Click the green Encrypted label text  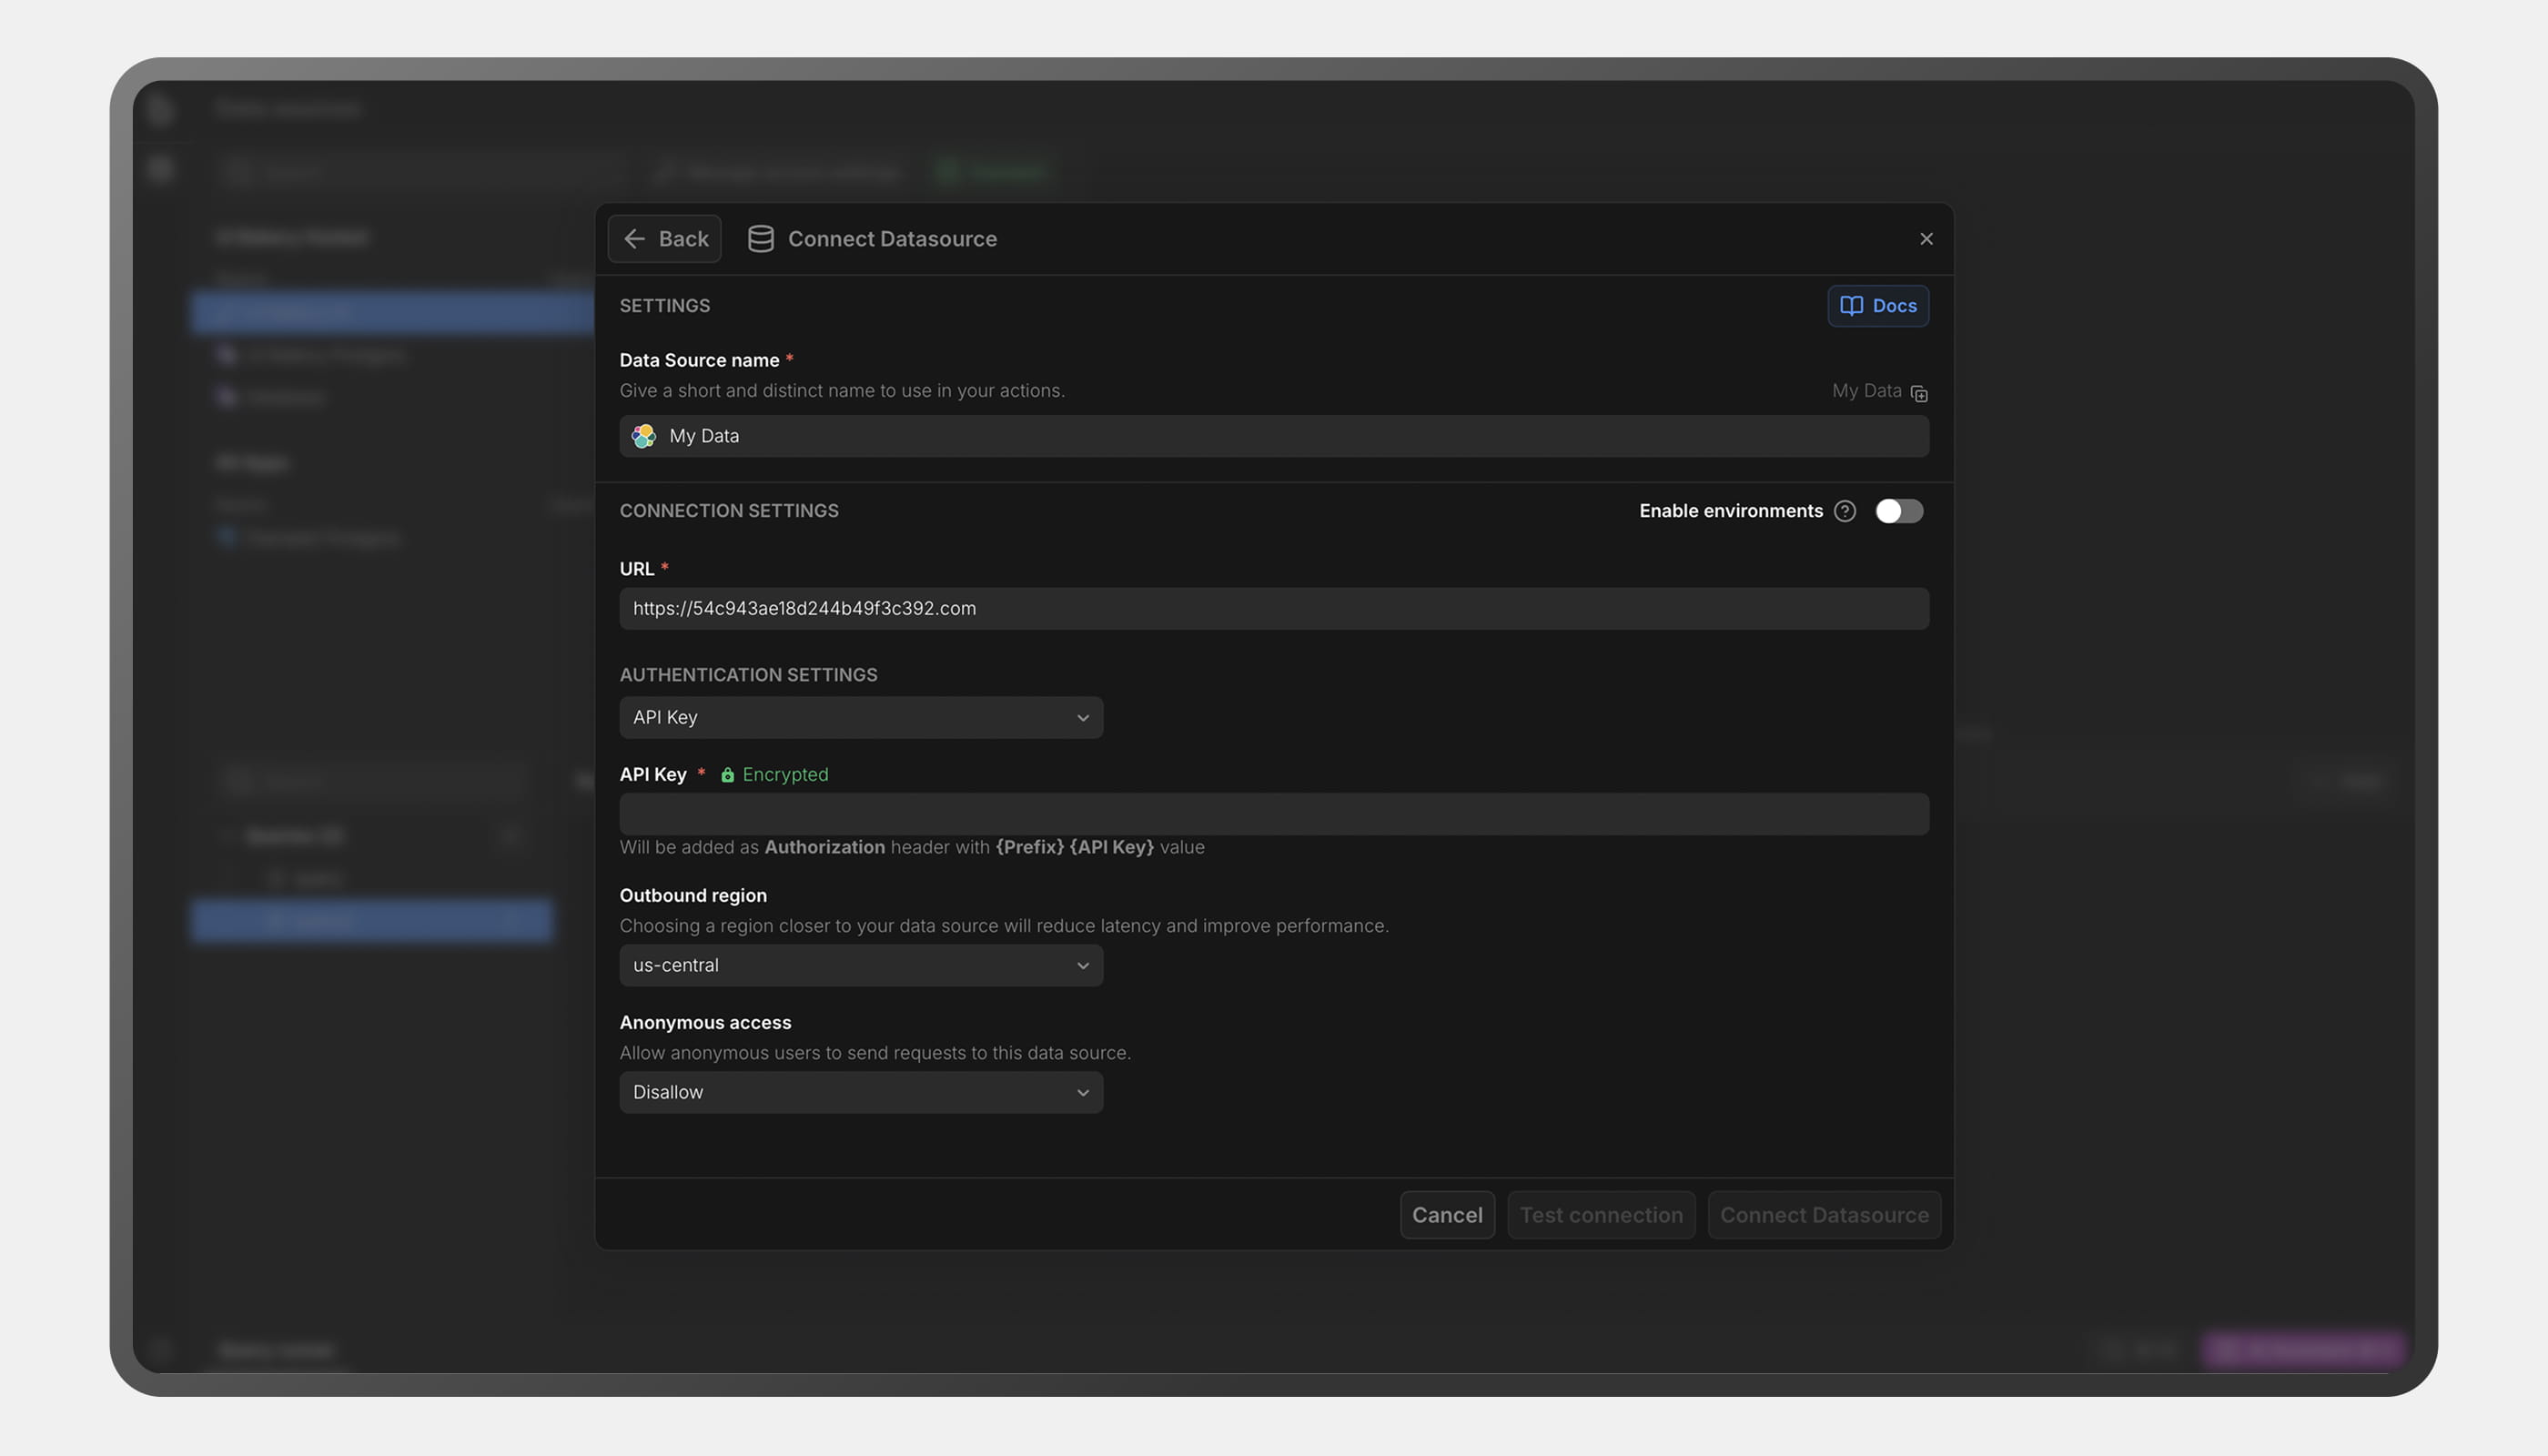[785, 775]
